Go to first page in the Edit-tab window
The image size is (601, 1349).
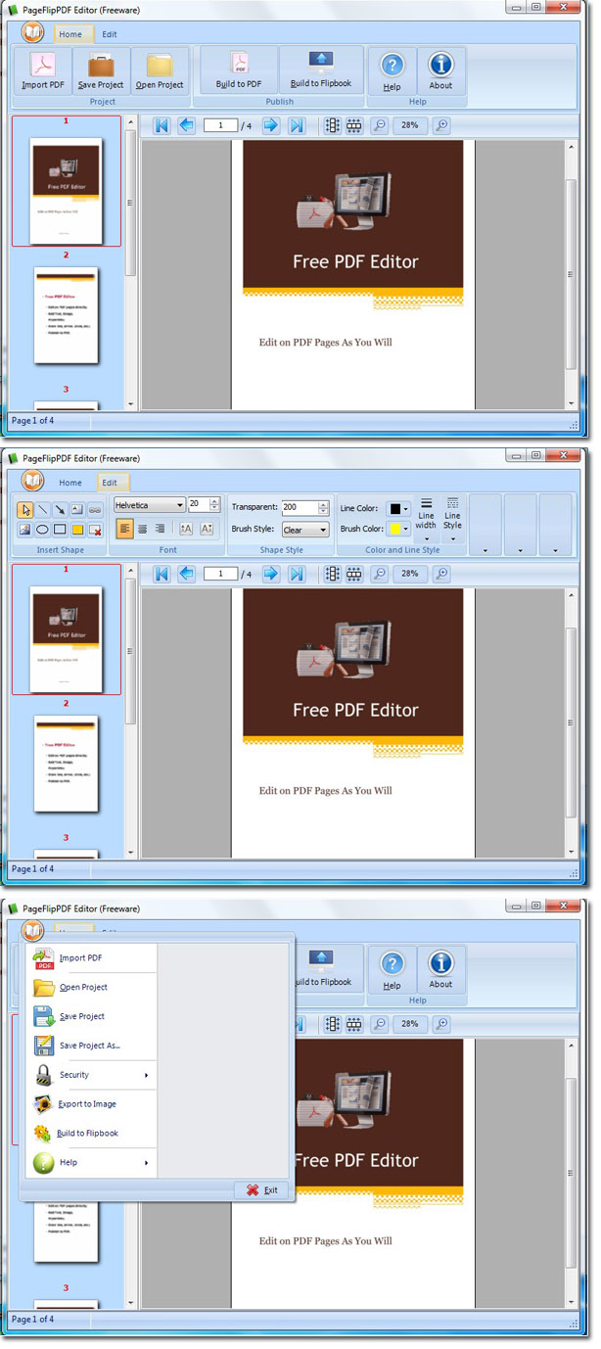(162, 574)
